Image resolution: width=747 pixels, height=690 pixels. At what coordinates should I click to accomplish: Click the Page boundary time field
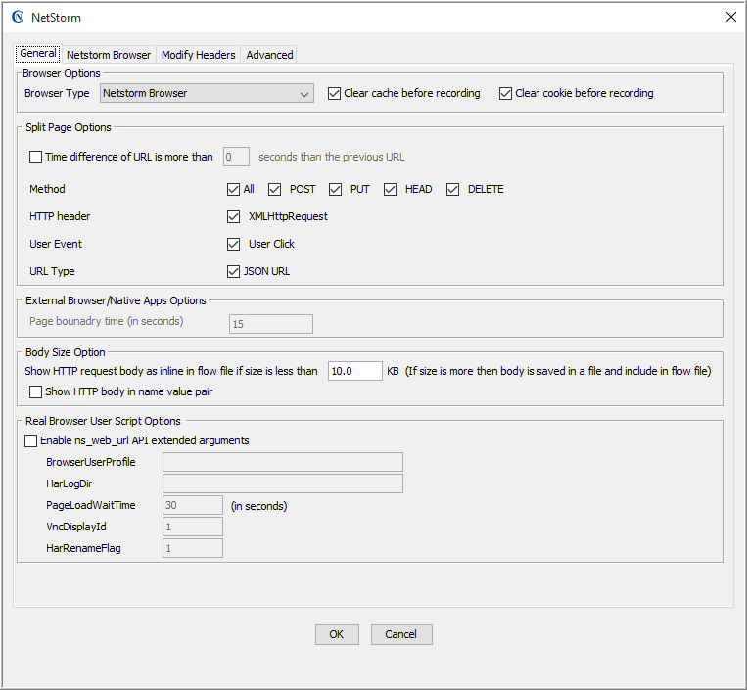(270, 324)
